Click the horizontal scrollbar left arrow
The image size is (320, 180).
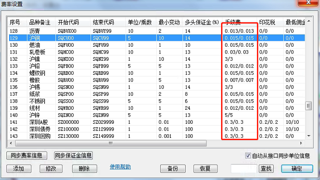tap(11, 143)
